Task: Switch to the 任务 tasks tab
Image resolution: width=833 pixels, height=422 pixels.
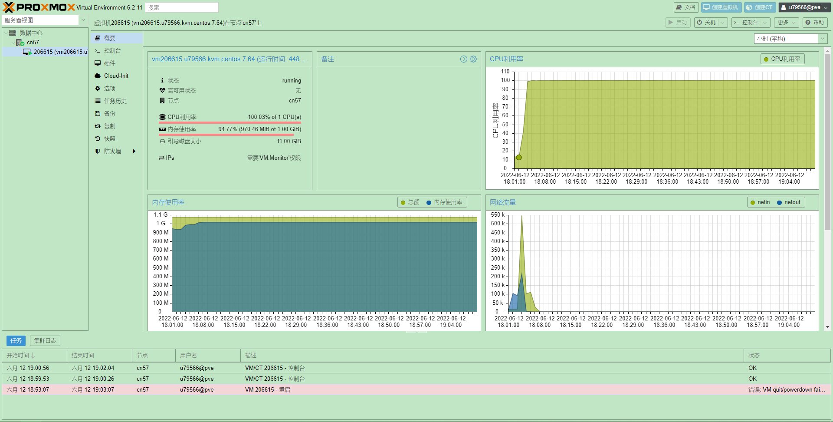Action: pos(16,341)
